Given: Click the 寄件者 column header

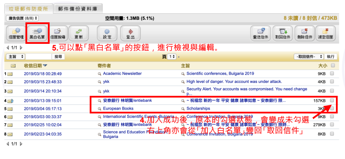Looking at the screenshot, I should 104,66.
